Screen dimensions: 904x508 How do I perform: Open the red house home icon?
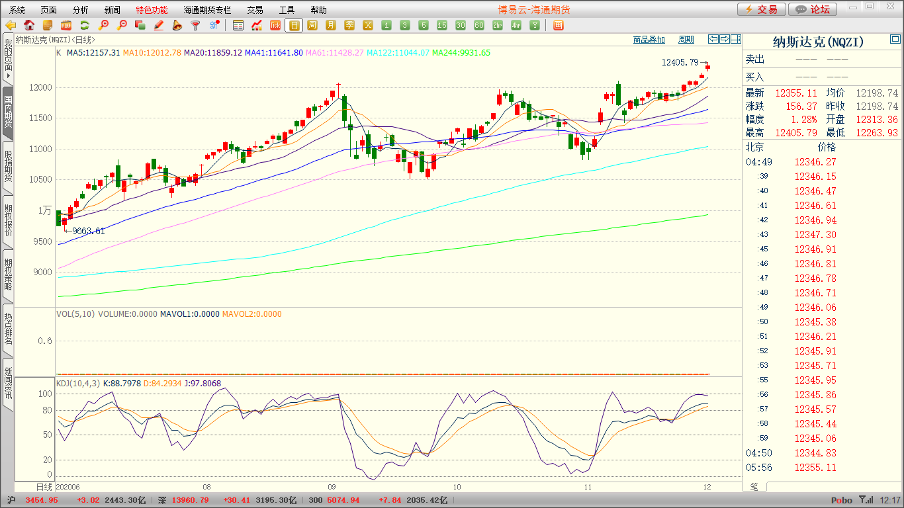(x=29, y=25)
